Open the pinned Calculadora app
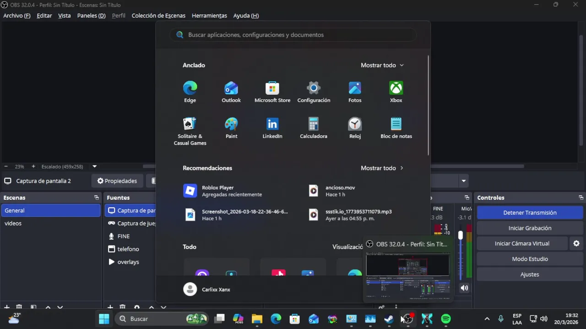 coord(314,128)
